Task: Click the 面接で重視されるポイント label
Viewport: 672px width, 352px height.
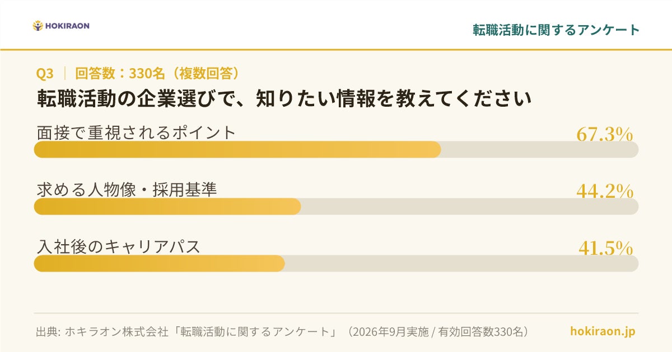Action: [x=136, y=132]
